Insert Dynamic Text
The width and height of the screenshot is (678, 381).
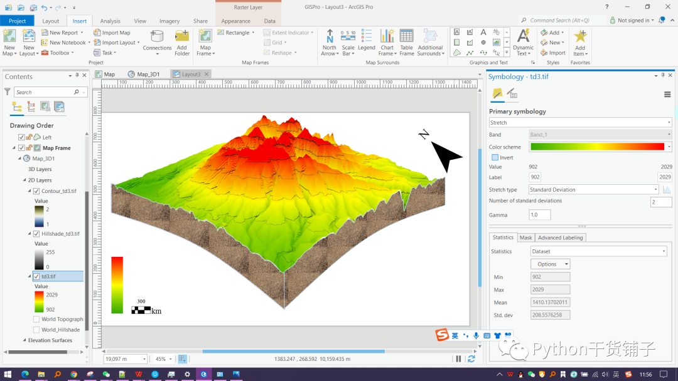point(523,42)
